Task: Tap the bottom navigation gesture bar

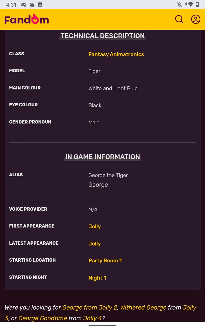Action: (102, 325)
